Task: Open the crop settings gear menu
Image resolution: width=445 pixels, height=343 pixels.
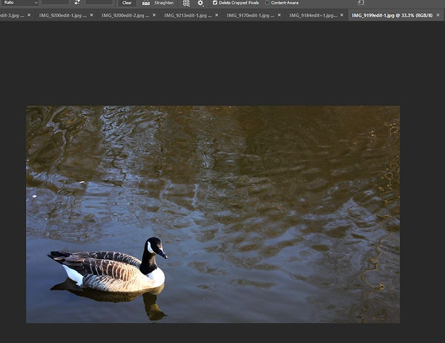Action: click(200, 3)
